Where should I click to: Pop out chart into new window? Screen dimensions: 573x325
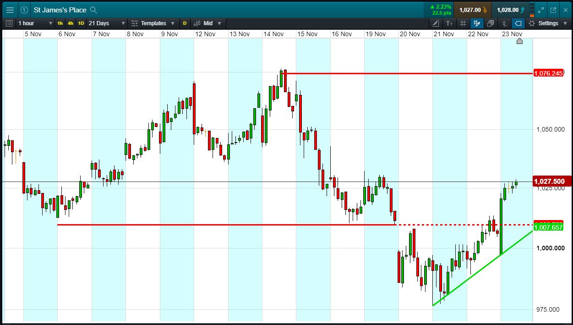pyautogui.click(x=553, y=10)
